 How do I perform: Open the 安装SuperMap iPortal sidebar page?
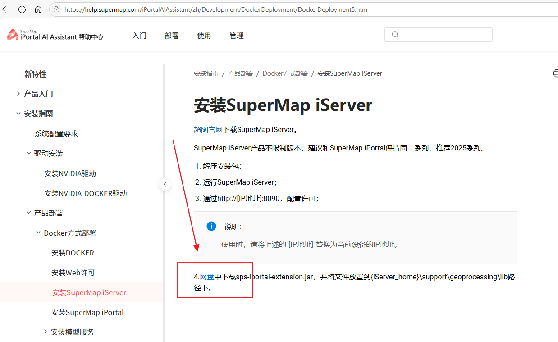87,312
